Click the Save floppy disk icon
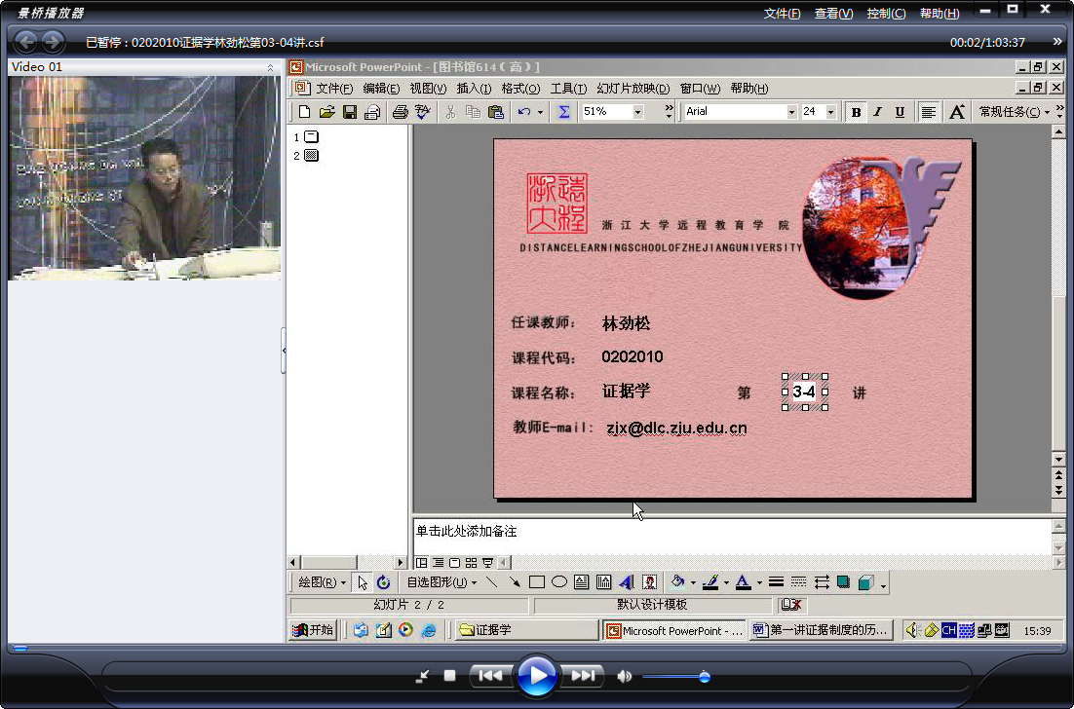Screen dimensions: 1074x709 pos(349,112)
